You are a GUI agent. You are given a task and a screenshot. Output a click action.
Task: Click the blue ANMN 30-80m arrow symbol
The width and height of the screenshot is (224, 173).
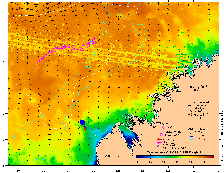[x=191, y=136]
